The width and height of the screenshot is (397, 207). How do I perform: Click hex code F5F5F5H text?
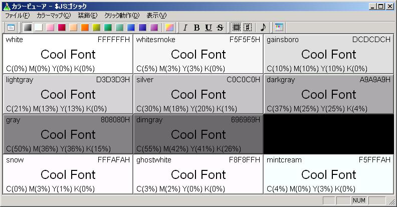tap(245, 40)
